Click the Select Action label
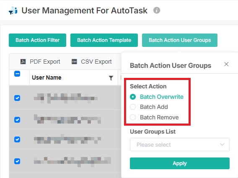The width and height of the screenshot is (238, 178). [x=148, y=86]
